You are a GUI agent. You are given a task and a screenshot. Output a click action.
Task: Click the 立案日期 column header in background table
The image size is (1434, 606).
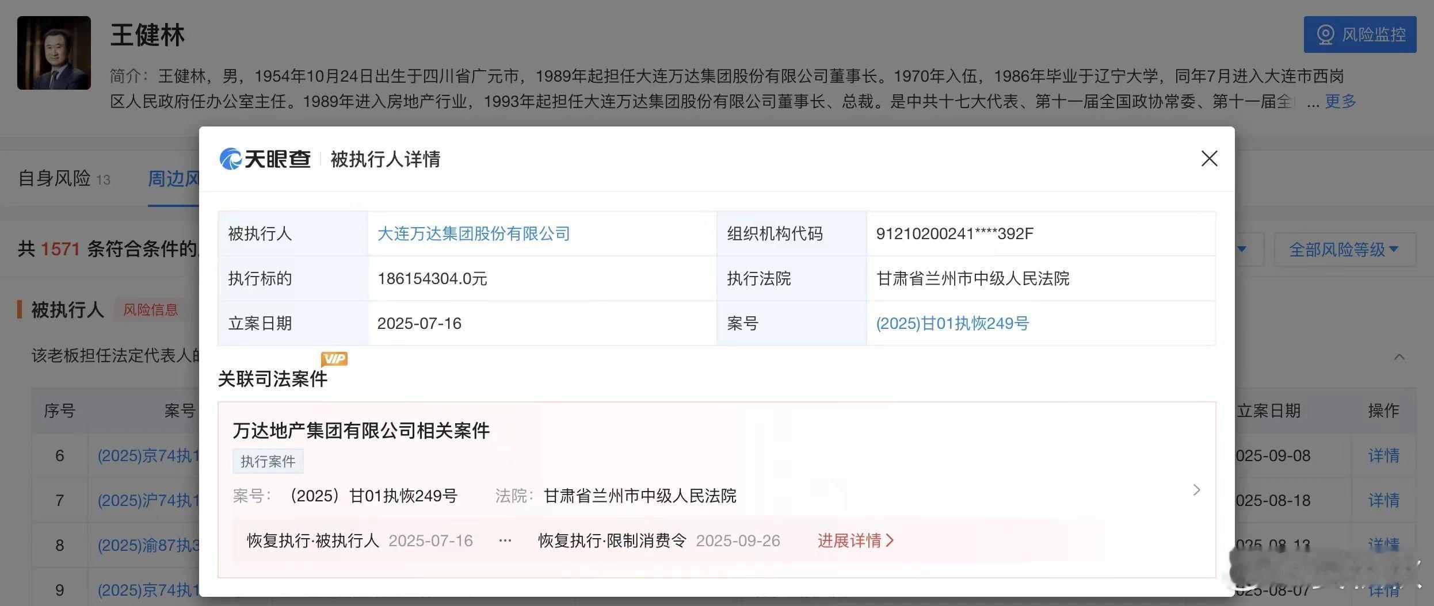coord(1268,411)
